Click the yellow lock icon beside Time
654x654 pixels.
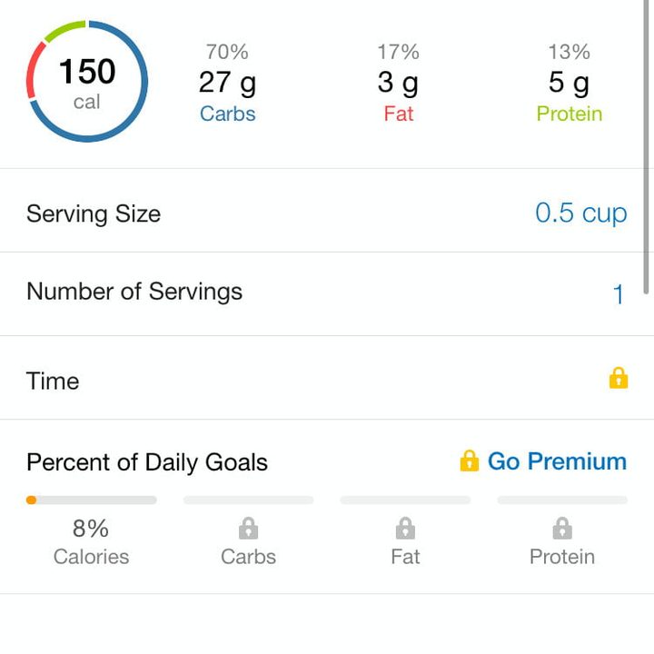click(618, 378)
